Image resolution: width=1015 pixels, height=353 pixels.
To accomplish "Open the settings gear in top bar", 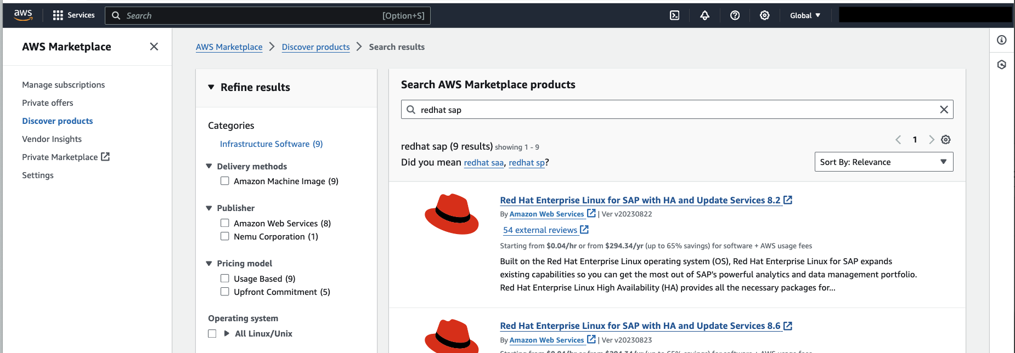I will [x=764, y=15].
